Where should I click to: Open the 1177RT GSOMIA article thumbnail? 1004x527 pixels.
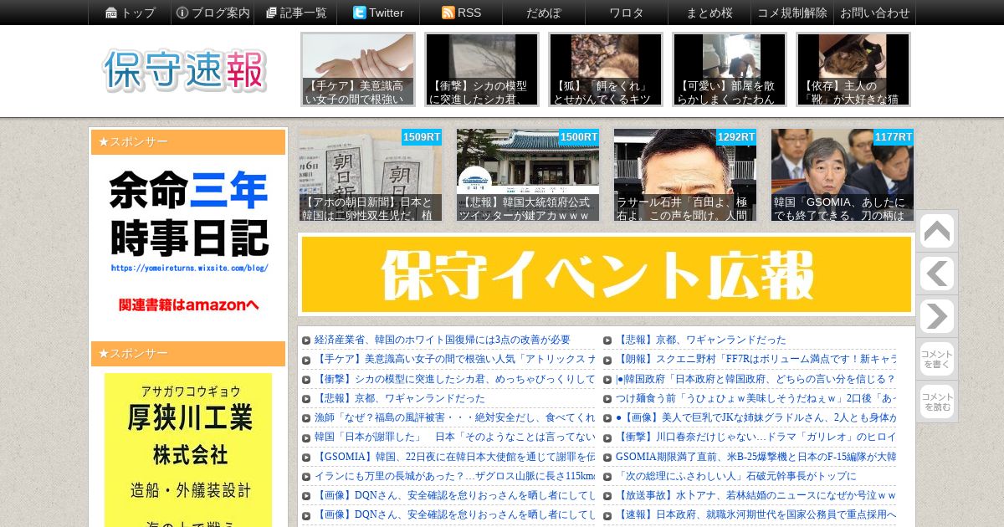(x=843, y=174)
